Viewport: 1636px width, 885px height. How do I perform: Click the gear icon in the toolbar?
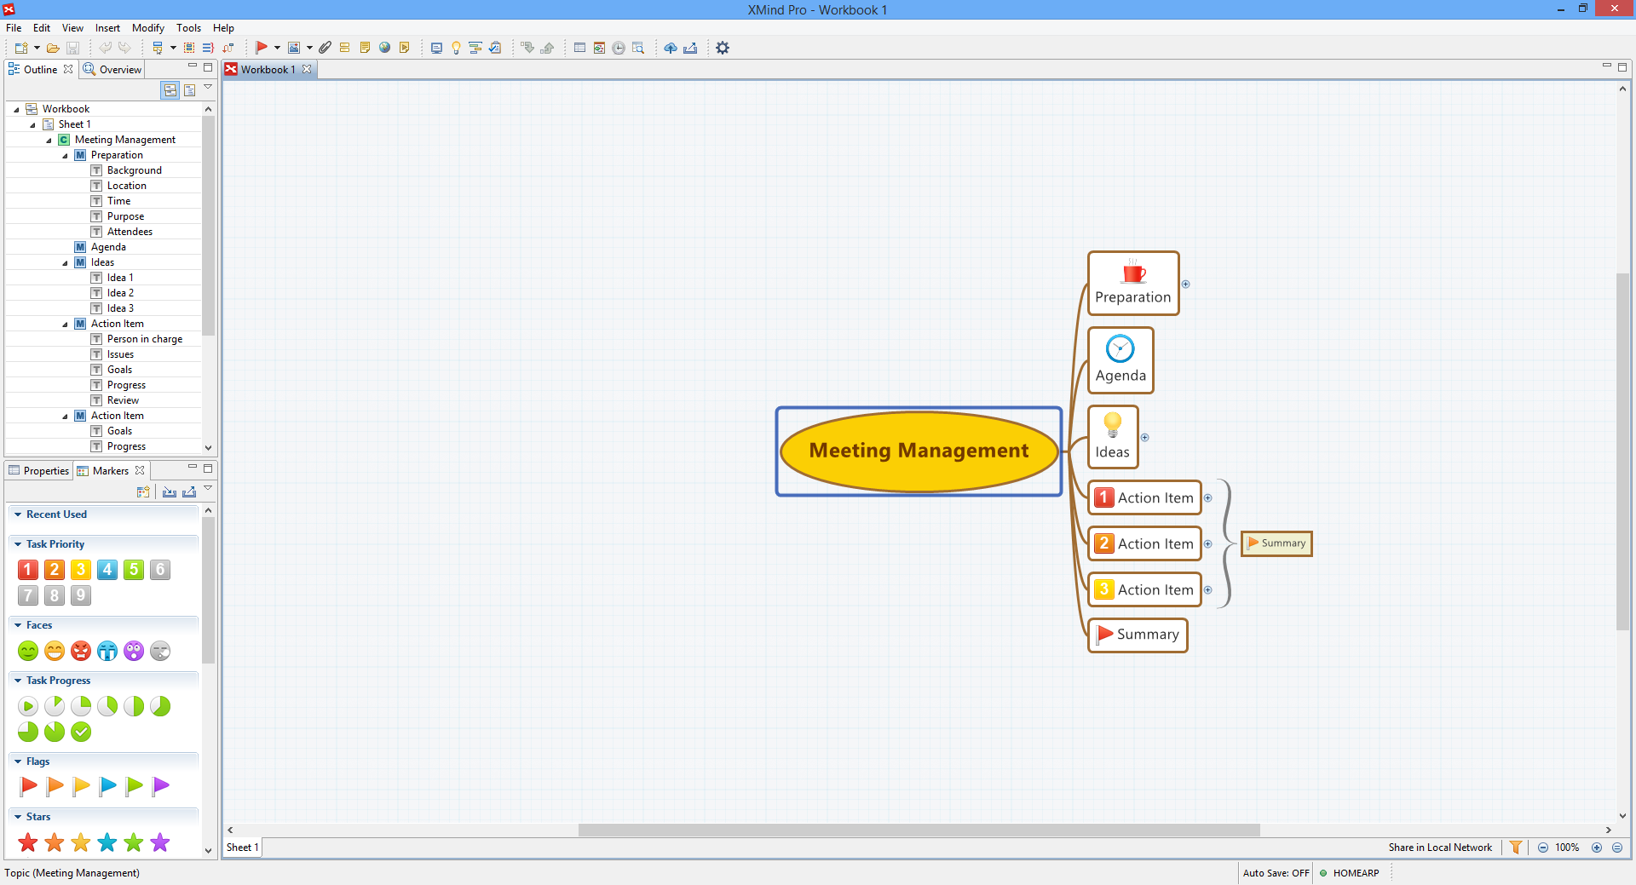723,48
